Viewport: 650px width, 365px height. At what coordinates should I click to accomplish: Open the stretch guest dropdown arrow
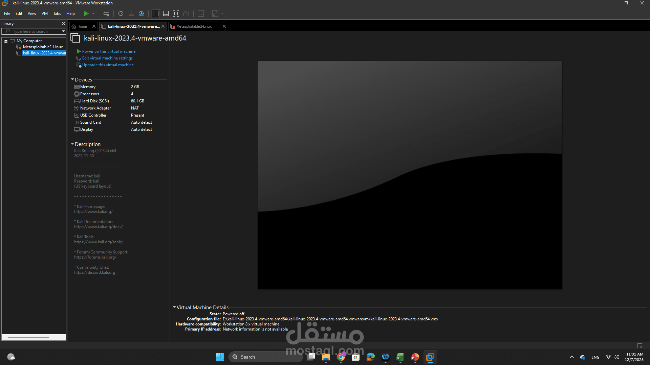point(222,14)
